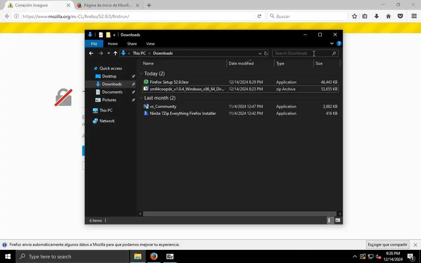This screenshot has width=421, height=263.
Task: Open Quick access in navigation pane
Action: click(x=111, y=68)
